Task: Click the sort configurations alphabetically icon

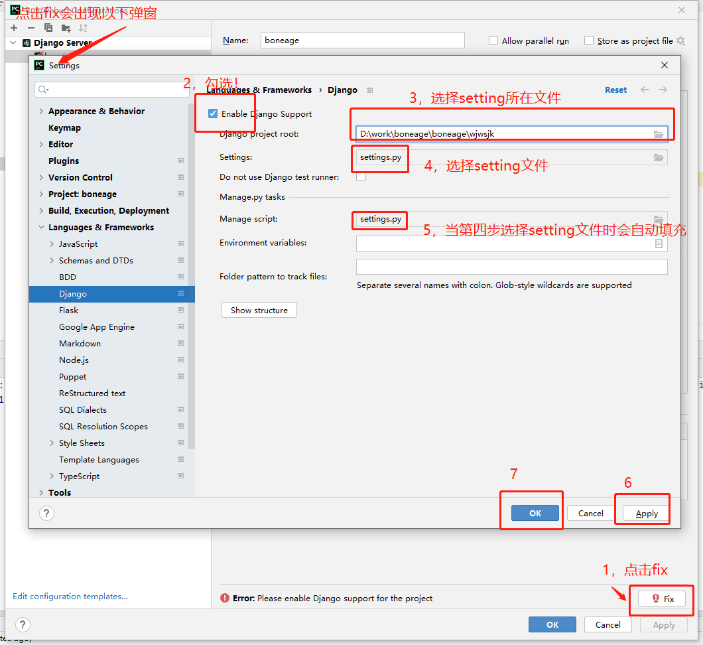Action: (x=83, y=28)
